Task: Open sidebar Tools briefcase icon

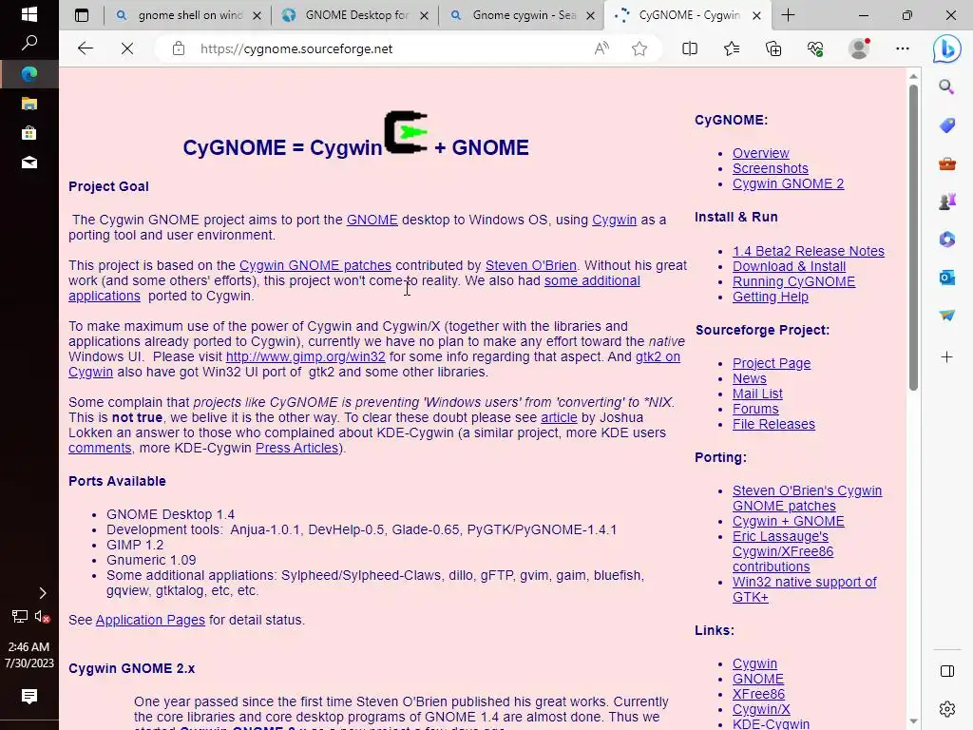Action: coord(947,163)
